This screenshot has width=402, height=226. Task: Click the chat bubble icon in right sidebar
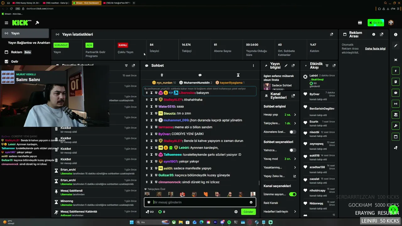(x=396, y=93)
